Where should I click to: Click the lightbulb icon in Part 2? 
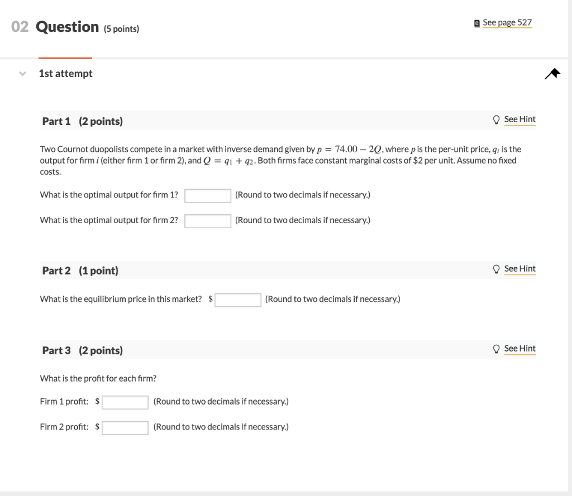point(496,269)
